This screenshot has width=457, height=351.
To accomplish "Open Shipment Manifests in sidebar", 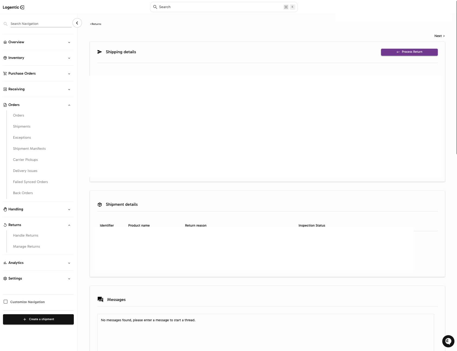I will click(29, 149).
